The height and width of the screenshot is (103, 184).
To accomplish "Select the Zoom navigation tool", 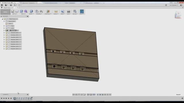I will tap(81, 95).
